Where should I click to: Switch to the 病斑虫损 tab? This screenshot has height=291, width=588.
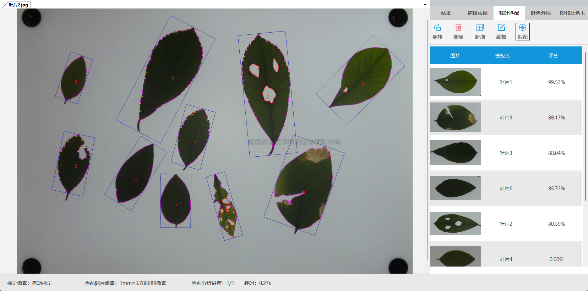coord(477,13)
